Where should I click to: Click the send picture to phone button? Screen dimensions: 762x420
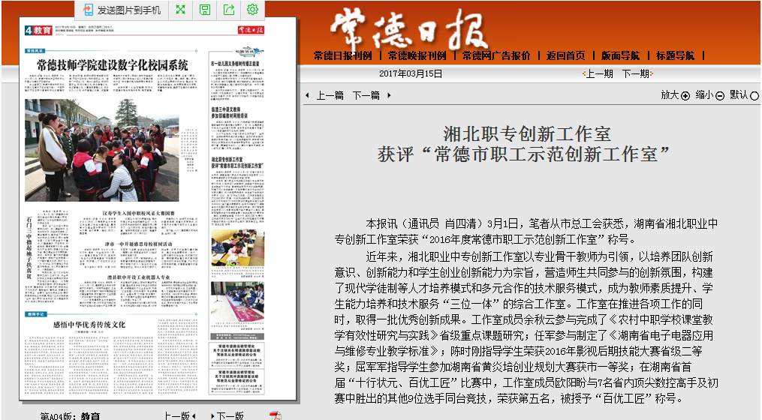point(122,10)
